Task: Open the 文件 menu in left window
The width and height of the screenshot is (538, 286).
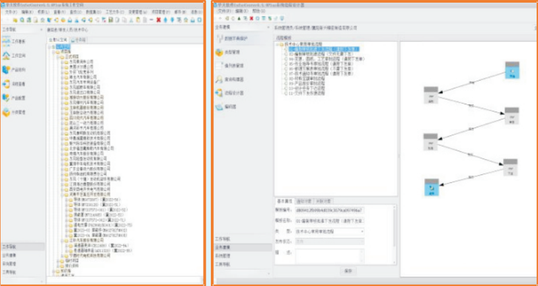Action: (x=11, y=12)
